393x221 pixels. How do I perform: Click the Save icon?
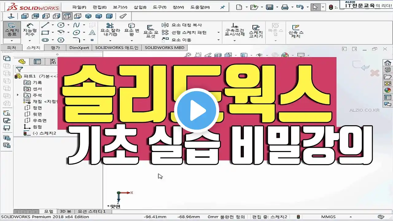click(270, 7)
